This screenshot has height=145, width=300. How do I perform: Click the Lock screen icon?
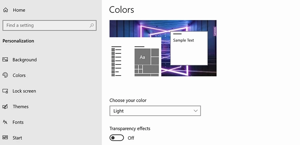(x=5, y=91)
